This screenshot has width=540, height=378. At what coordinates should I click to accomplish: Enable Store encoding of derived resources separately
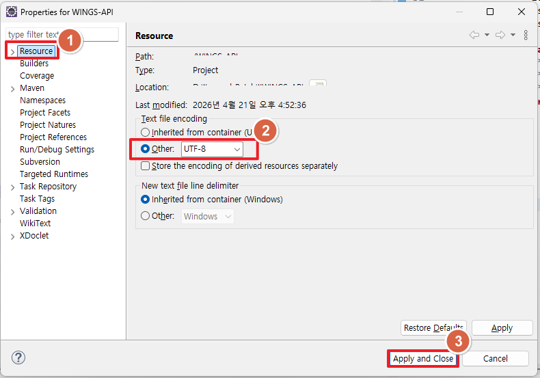(145, 166)
